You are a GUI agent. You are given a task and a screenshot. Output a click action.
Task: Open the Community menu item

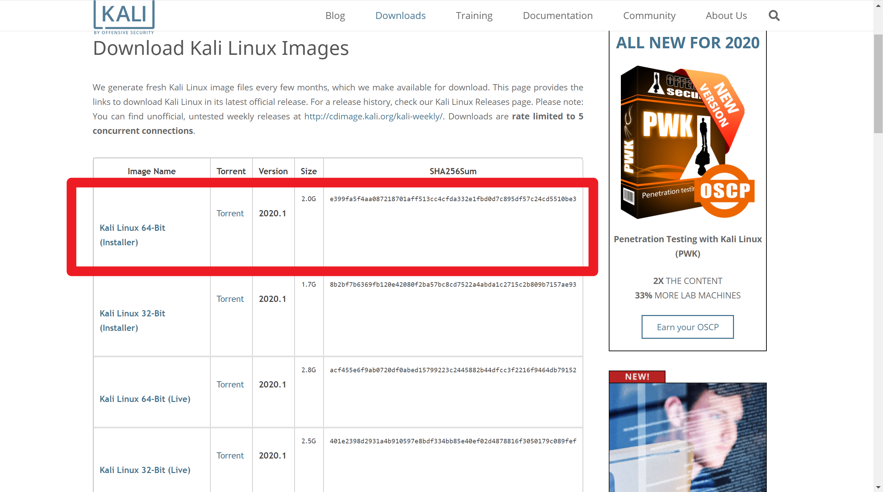(x=649, y=16)
